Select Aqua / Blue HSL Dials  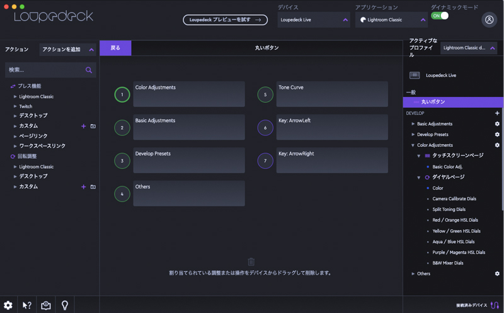453,242
